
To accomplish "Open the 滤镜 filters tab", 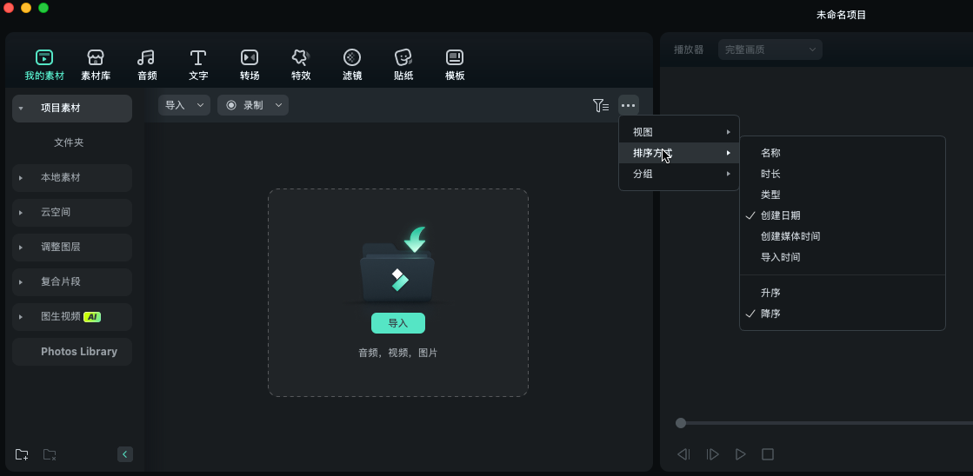I will click(352, 65).
